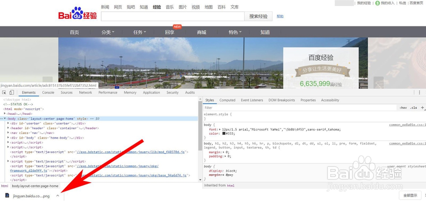Open the 分类 navigation dropdown
The width and height of the screenshot is (426, 201).
coord(108,32)
